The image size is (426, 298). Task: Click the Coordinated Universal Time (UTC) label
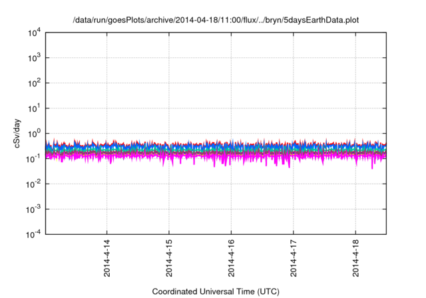tap(216, 292)
